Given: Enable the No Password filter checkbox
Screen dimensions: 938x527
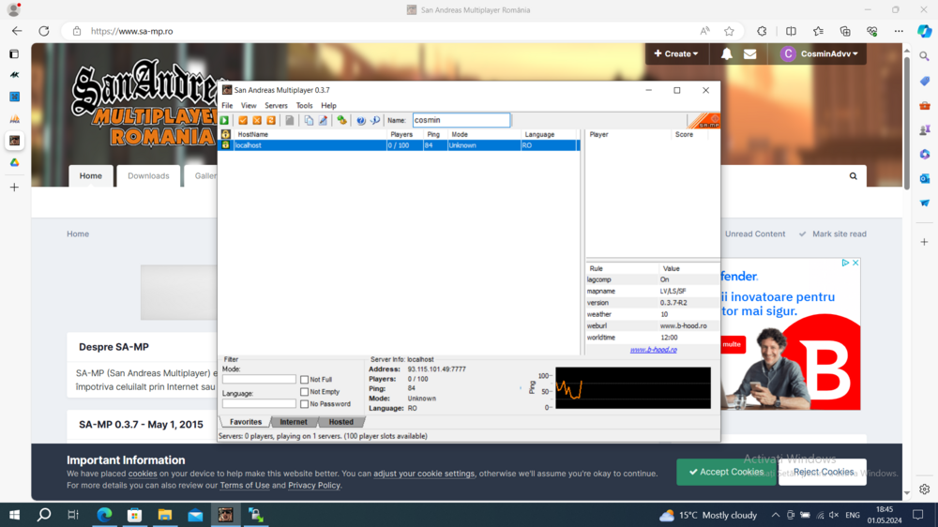Looking at the screenshot, I should pyautogui.click(x=305, y=404).
